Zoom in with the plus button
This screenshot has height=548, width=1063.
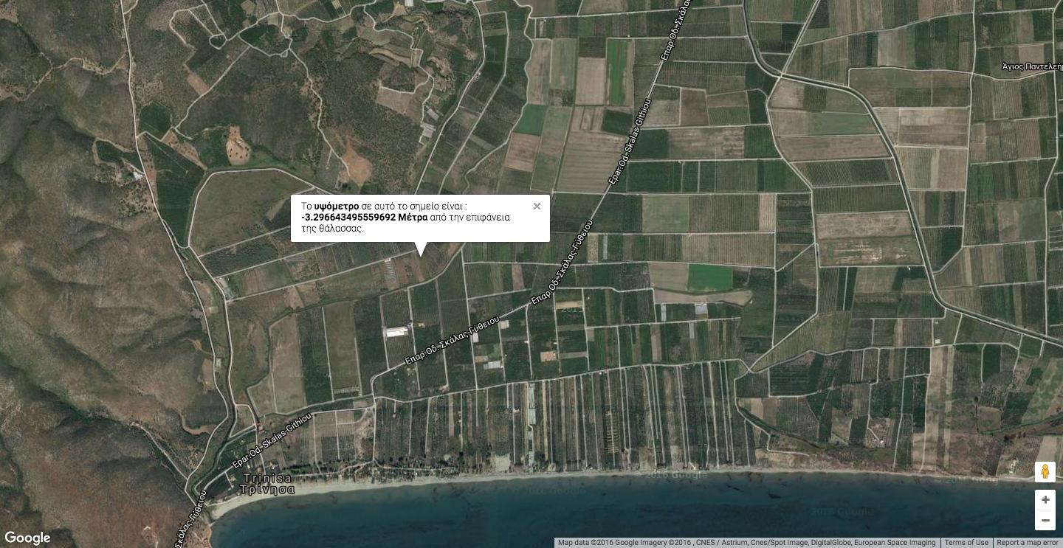click(1045, 500)
